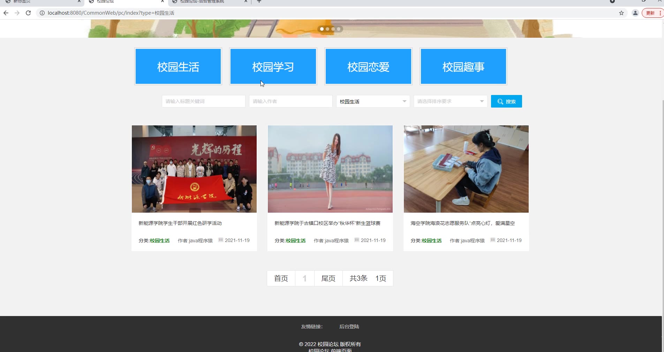Click calendar icon on volunteer team post
664x352 pixels.
tap(492, 240)
